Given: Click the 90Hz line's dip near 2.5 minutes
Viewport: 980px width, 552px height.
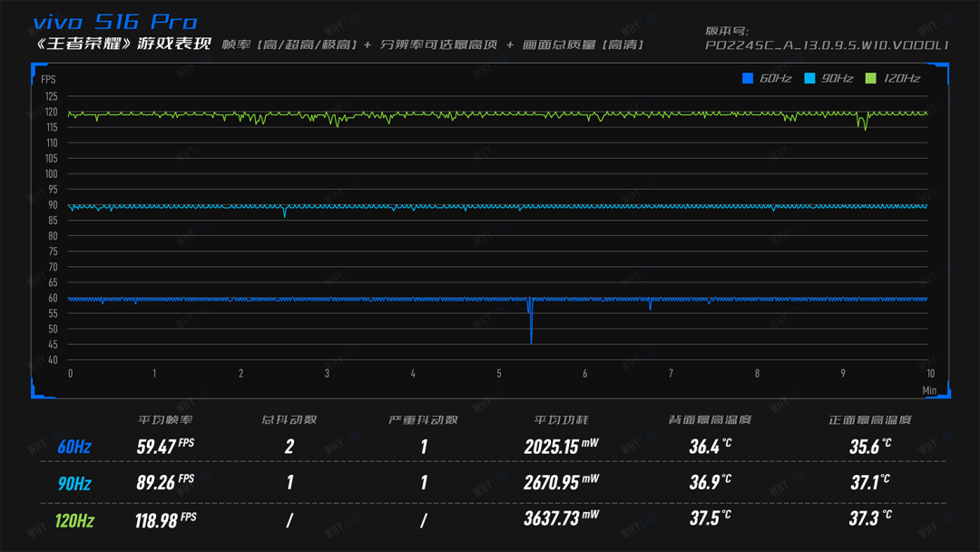Looking at the screenshot, I should [x=285, y=212].
